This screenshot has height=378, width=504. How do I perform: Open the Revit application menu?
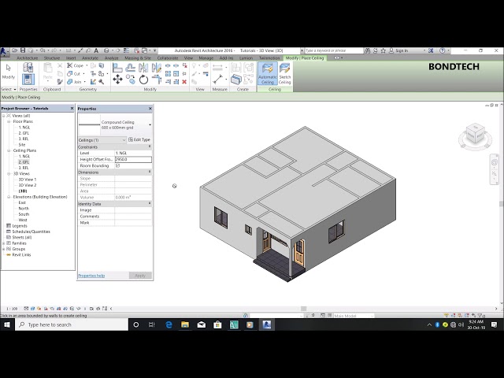coord(4,52)
